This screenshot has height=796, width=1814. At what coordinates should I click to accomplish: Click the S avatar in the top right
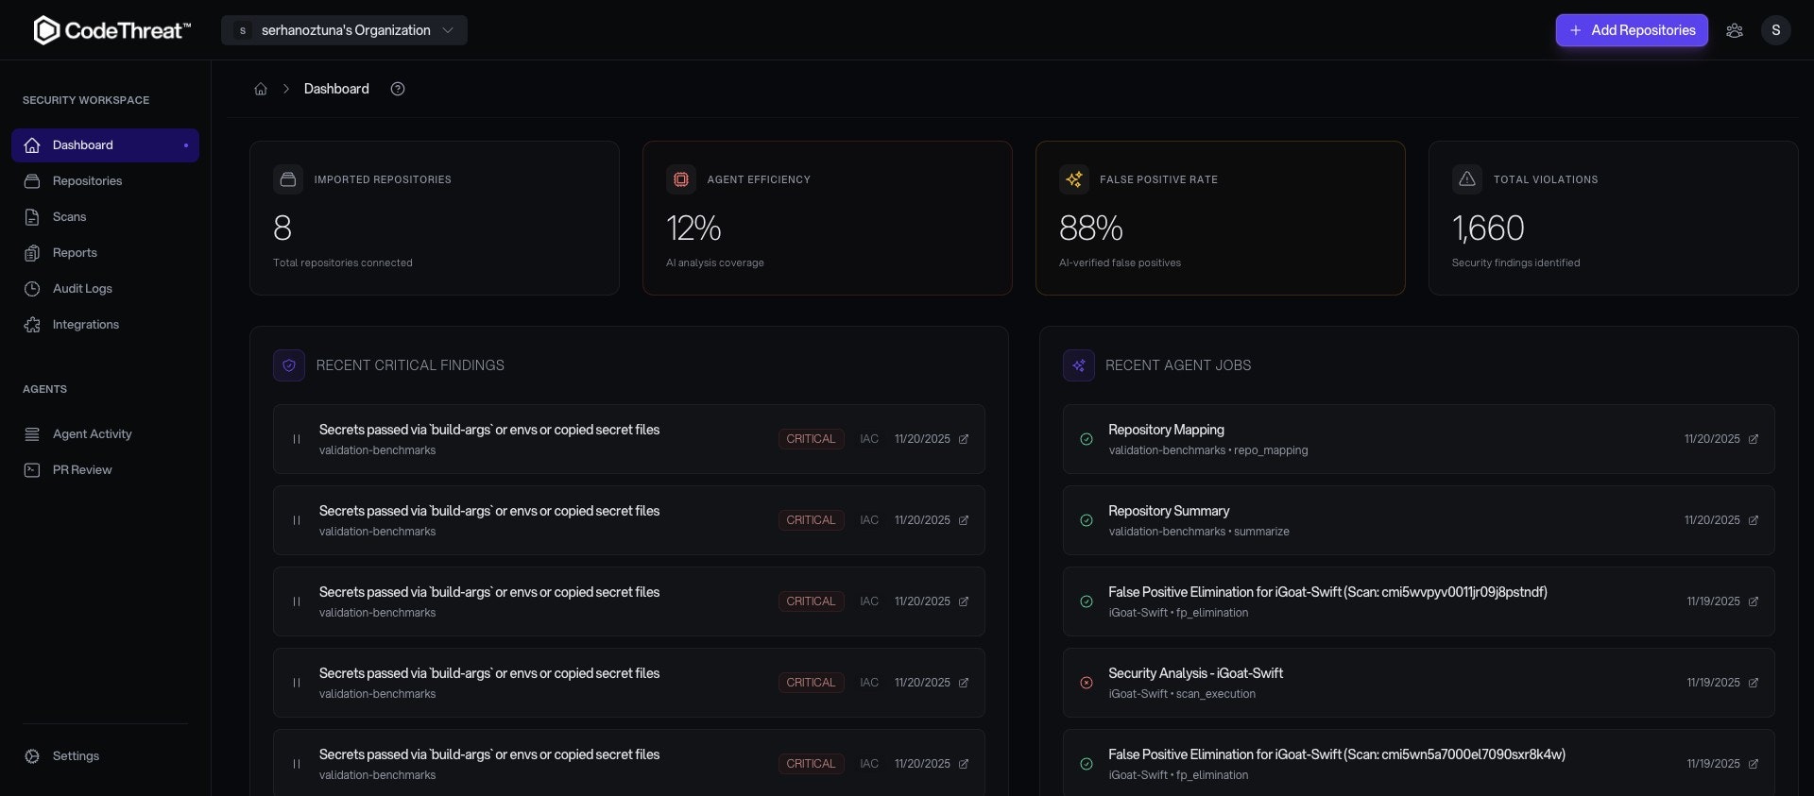tap(1776, 29)
